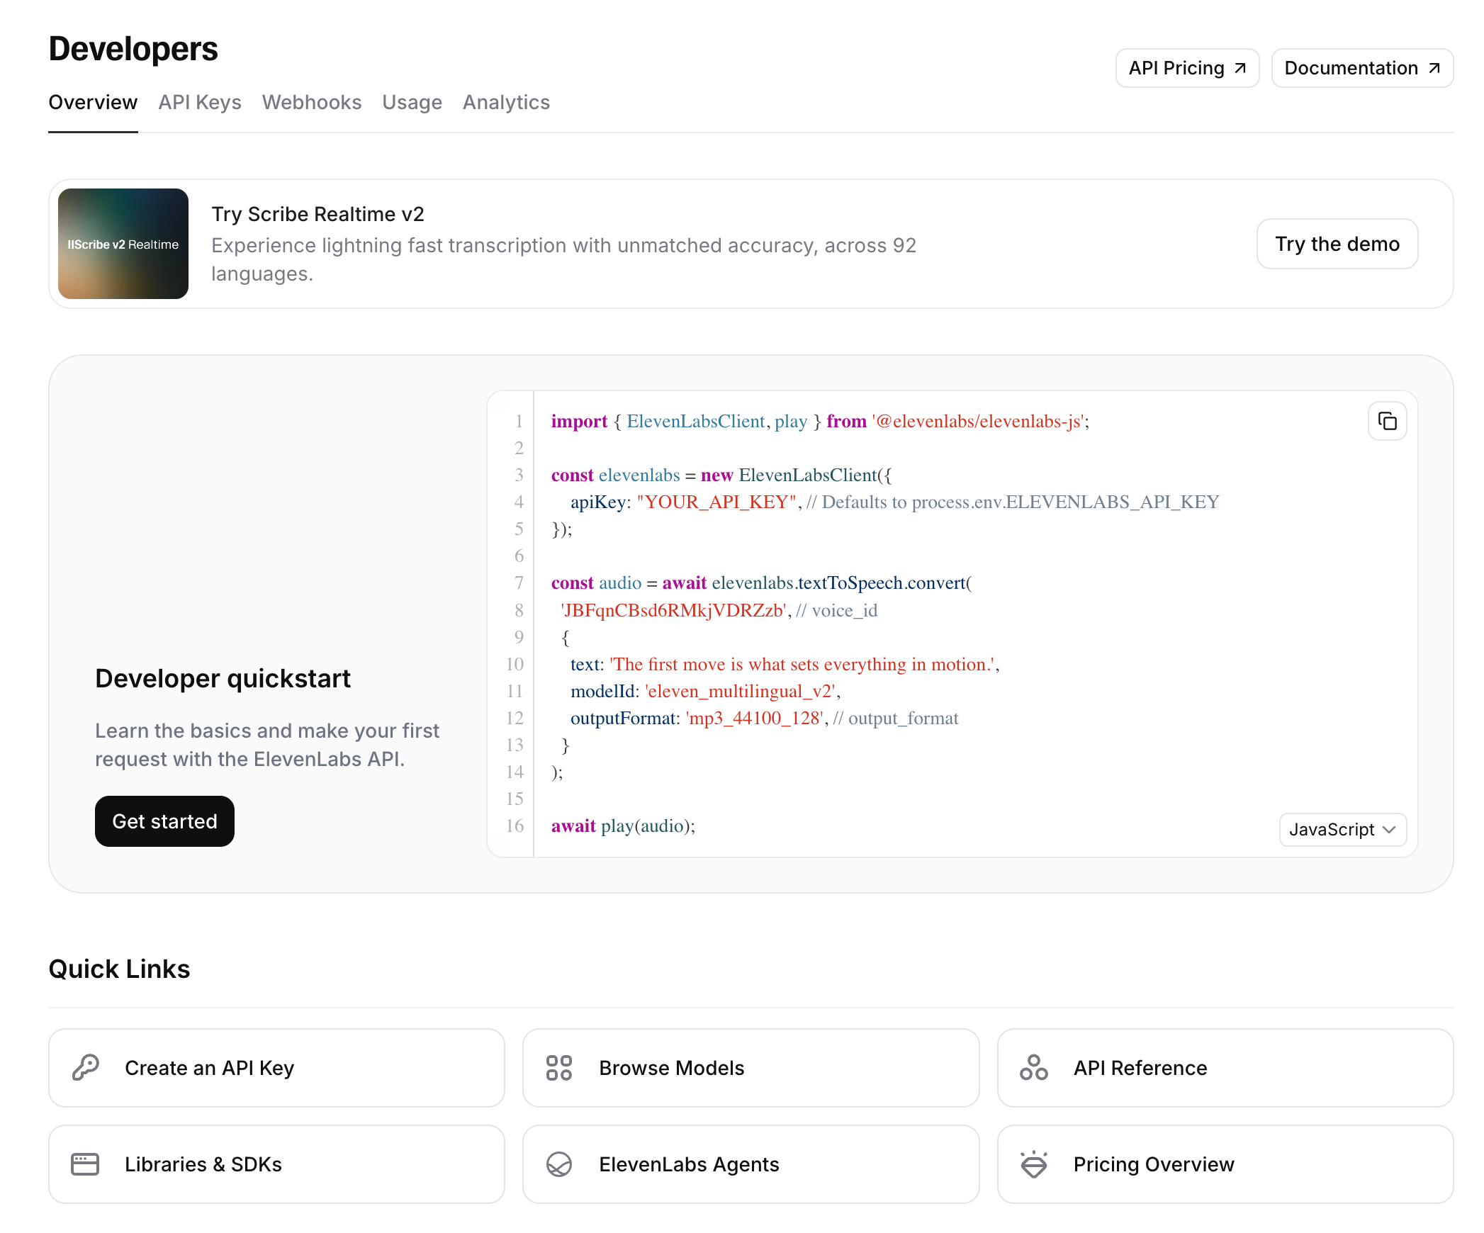Viewport: 1484px width, 1233px height.
Task: Click the gem icon next to Pricing Overview
Action: (x=1034, y=1164)
